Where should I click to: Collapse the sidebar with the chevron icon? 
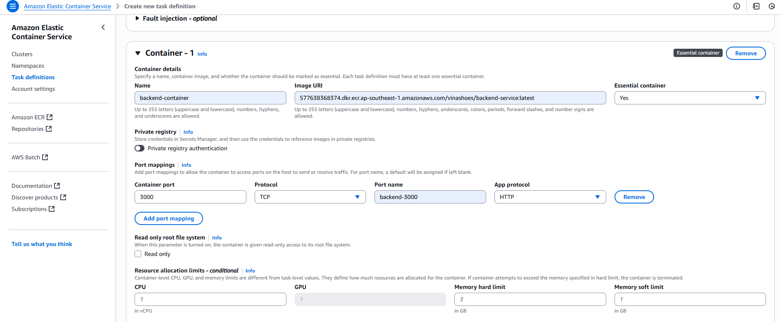[x=103, y=27]
